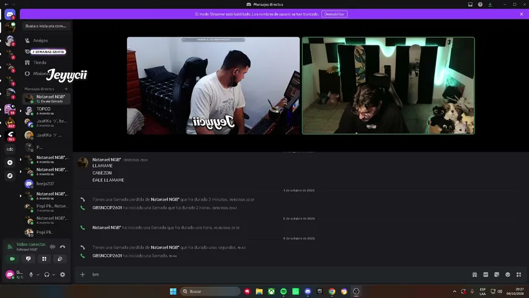Expand headphones output options arrow
This screenshot has height=298, width=529.
(x=53, y=274)
